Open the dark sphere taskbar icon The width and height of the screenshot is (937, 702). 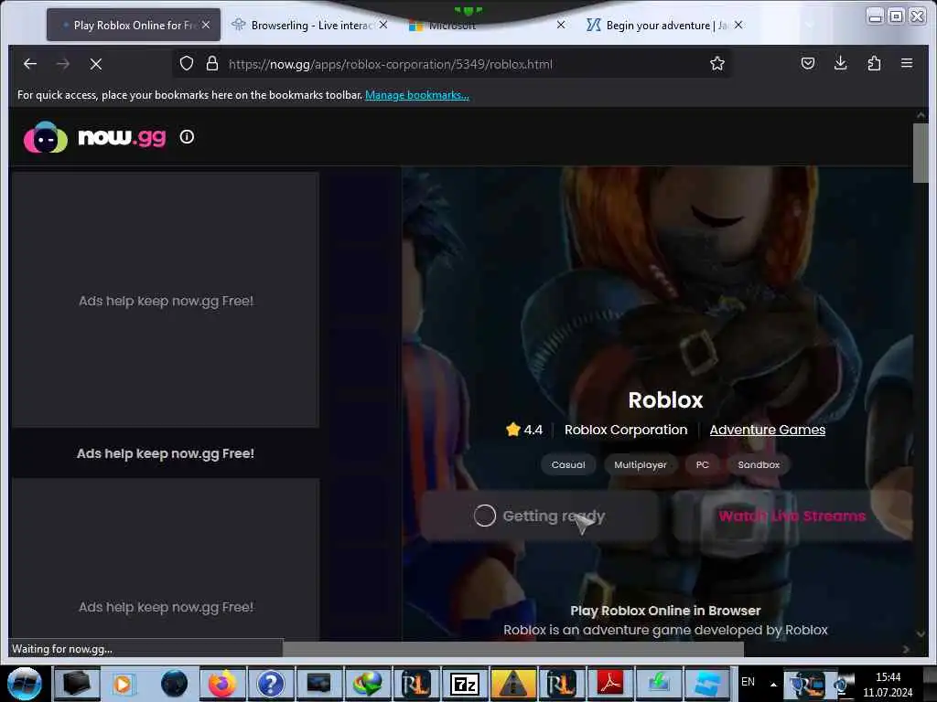174,684
